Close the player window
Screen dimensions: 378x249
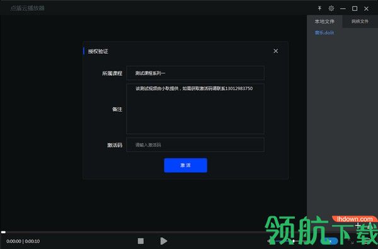[366, 9]
